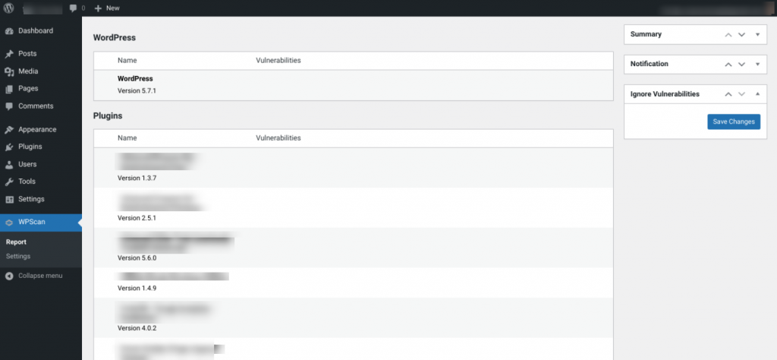Click New in the admin bar
Screen dimensions: 777x360
pos(107,8)
